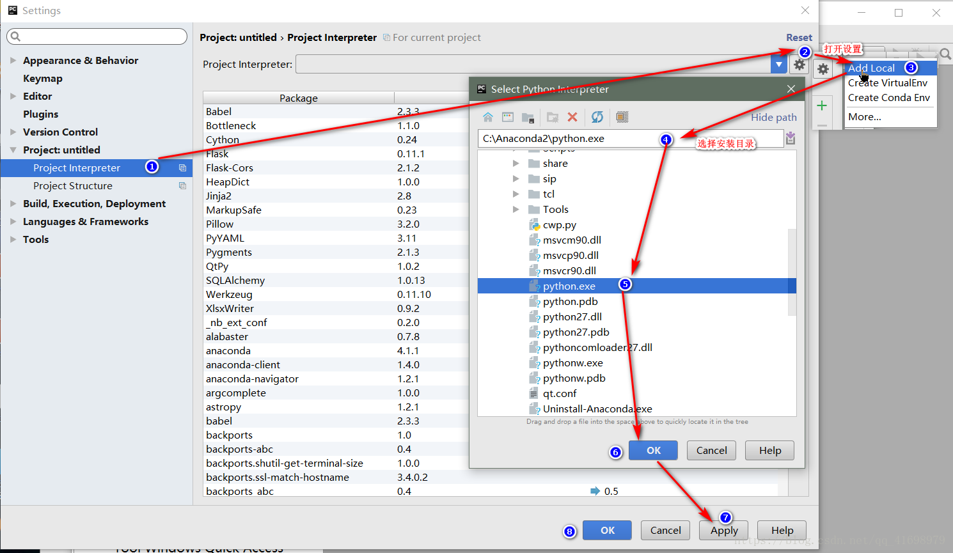Viewport: 953px width, 553px height.
Task: Expand Languages & Frameworks
Action: pyautogui.click(x=13, y=221)
